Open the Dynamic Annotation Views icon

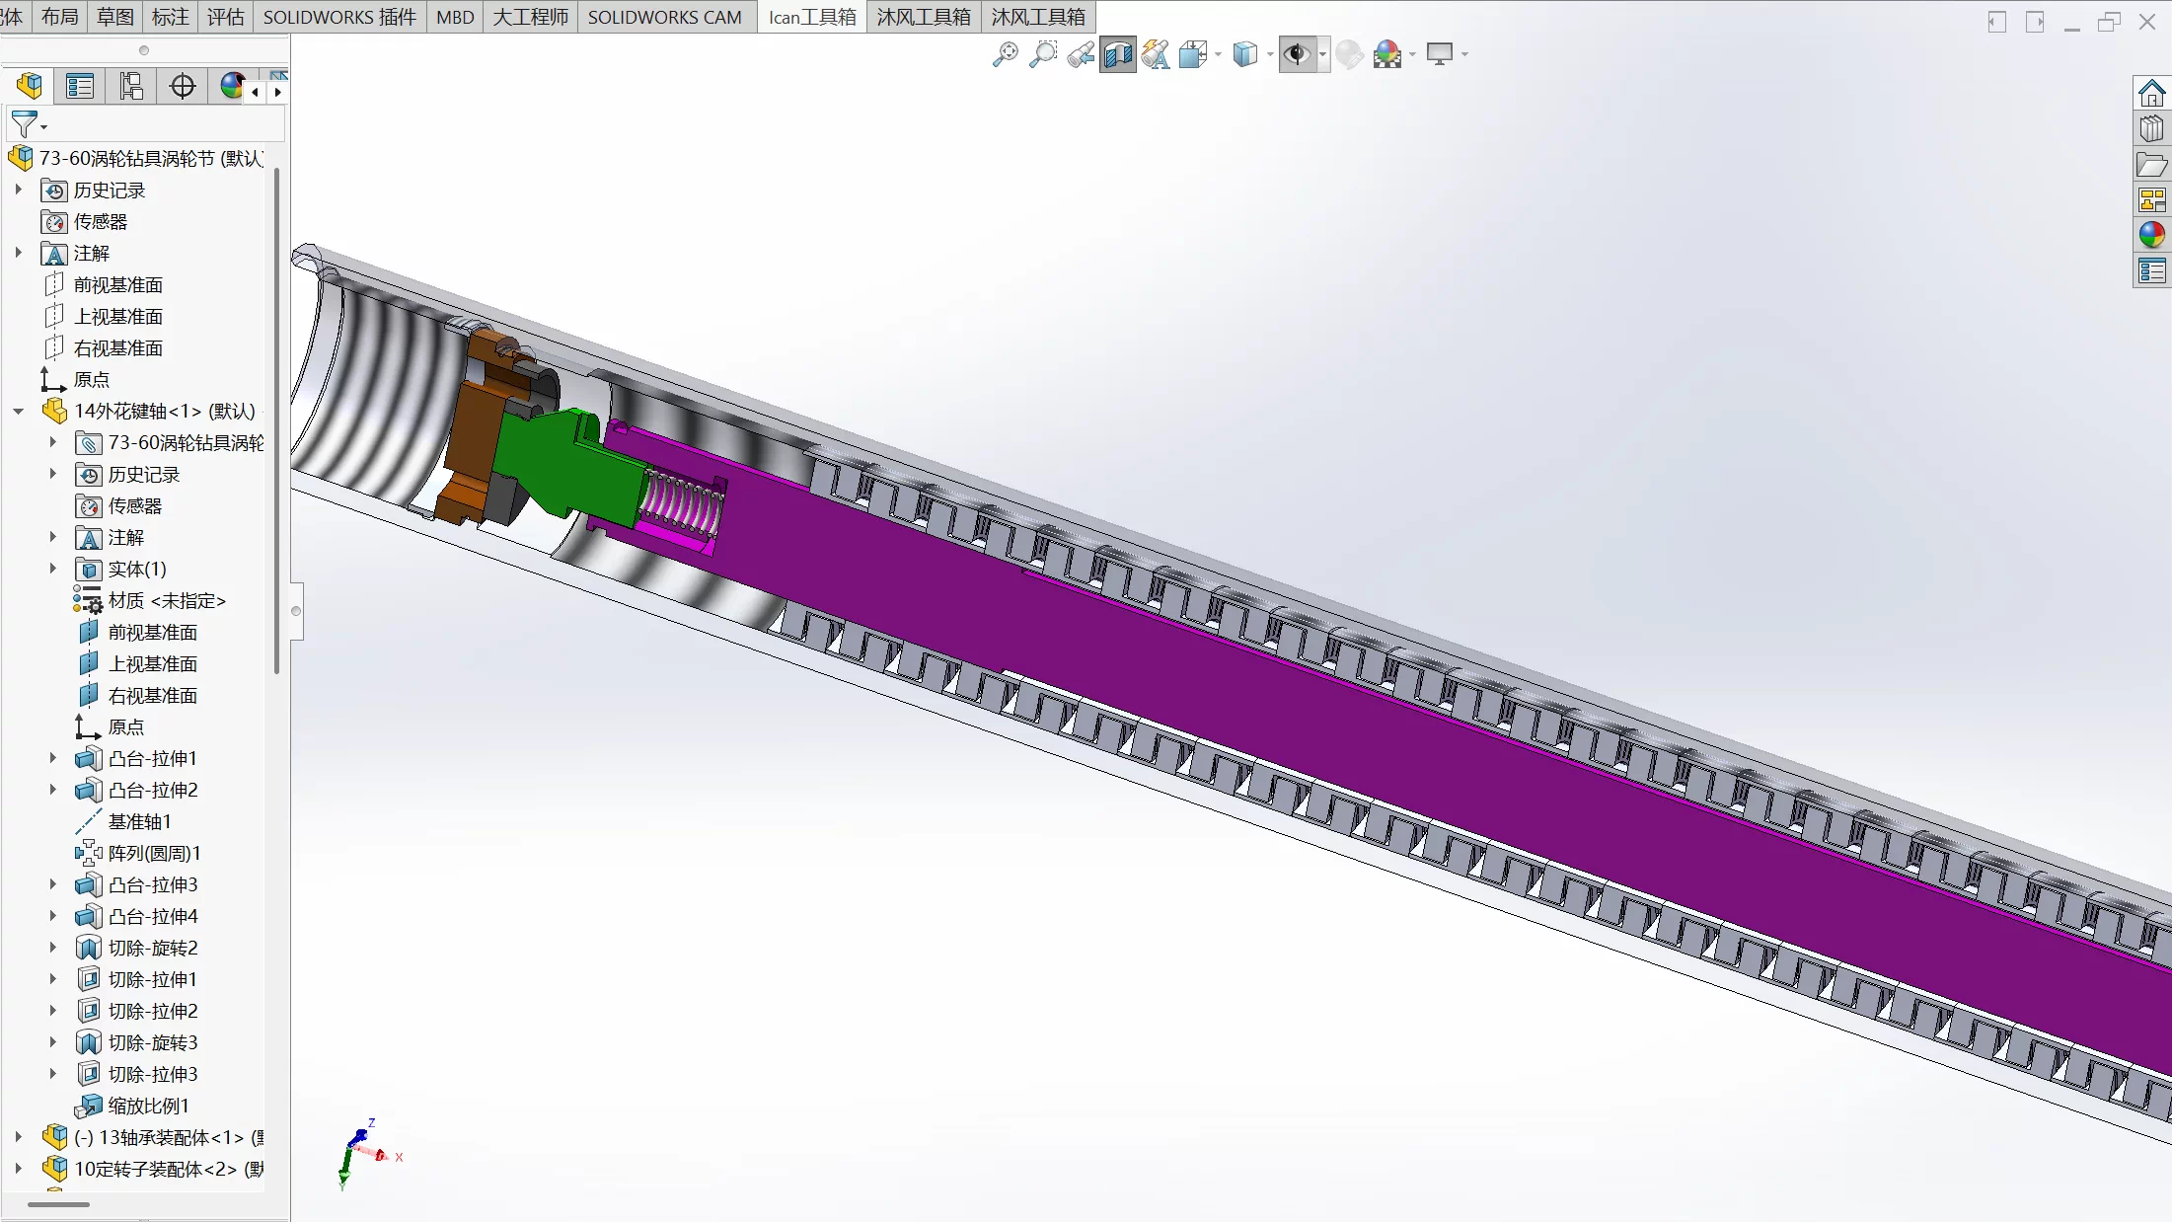click(1156, 54)
